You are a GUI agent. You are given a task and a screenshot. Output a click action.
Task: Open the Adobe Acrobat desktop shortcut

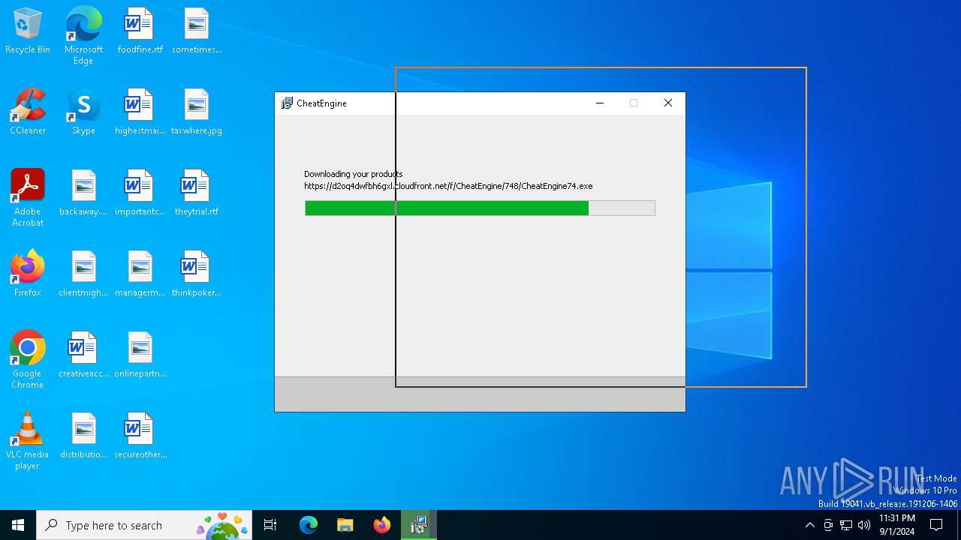click(x=28, y=198)
